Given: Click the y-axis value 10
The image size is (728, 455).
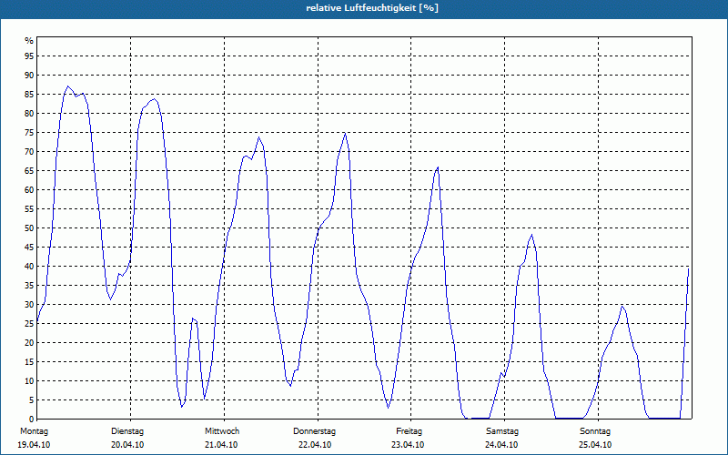Looking at the screenshot, I should [29, 380].
